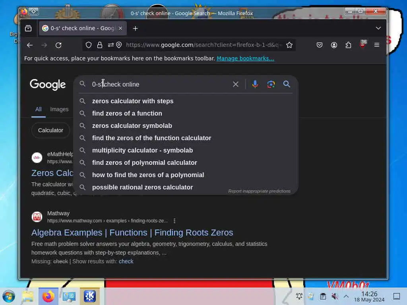This screenshot has width=407, height=305.
Task: Click the show results with check link
Action: point(126,261)
